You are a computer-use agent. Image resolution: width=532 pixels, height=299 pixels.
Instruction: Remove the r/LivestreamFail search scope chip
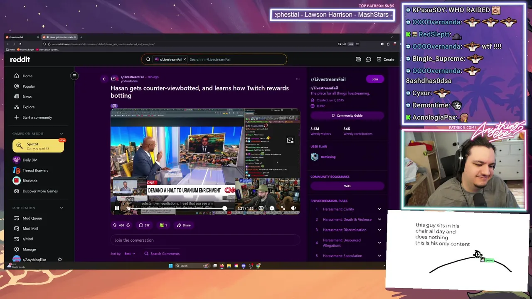point(185,59)
